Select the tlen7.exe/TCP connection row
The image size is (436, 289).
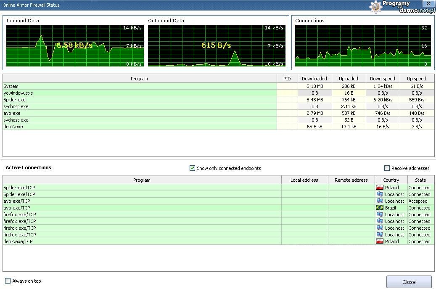point(141,241)
